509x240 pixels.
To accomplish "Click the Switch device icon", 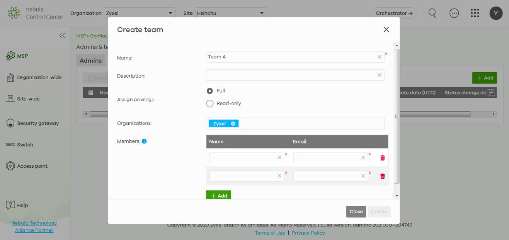I will tap(10, 145).
